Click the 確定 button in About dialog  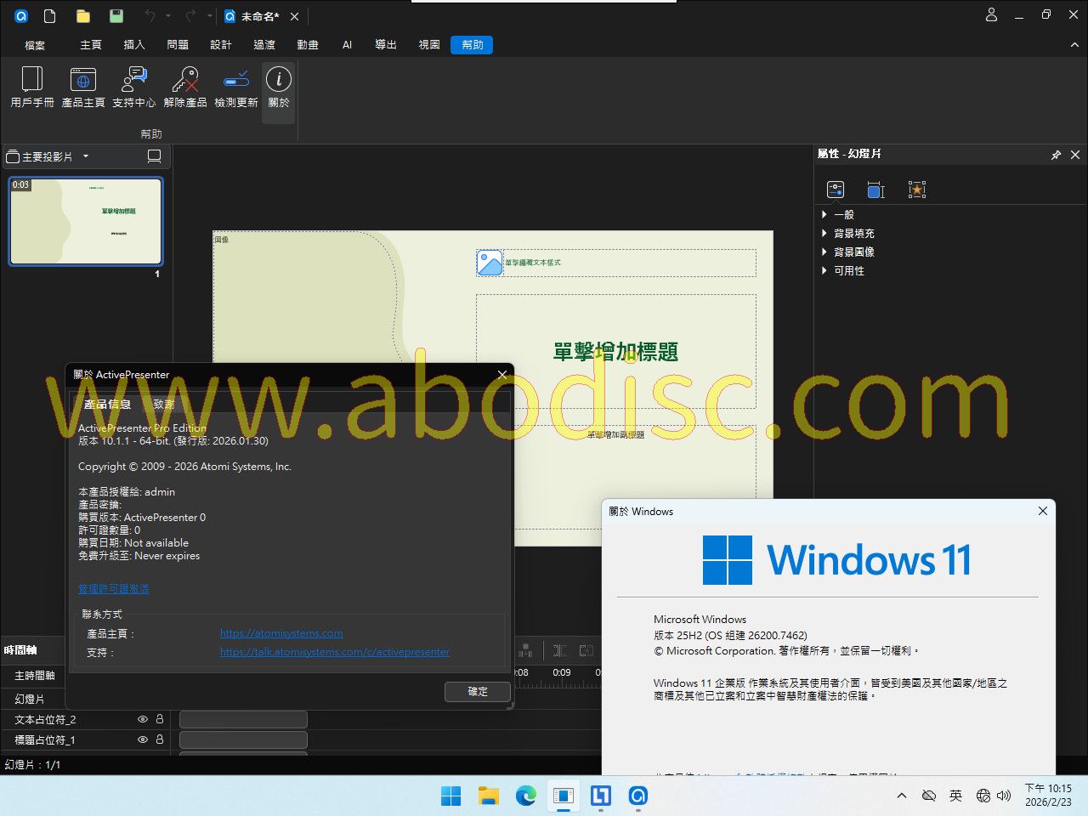tap(478, 692)
